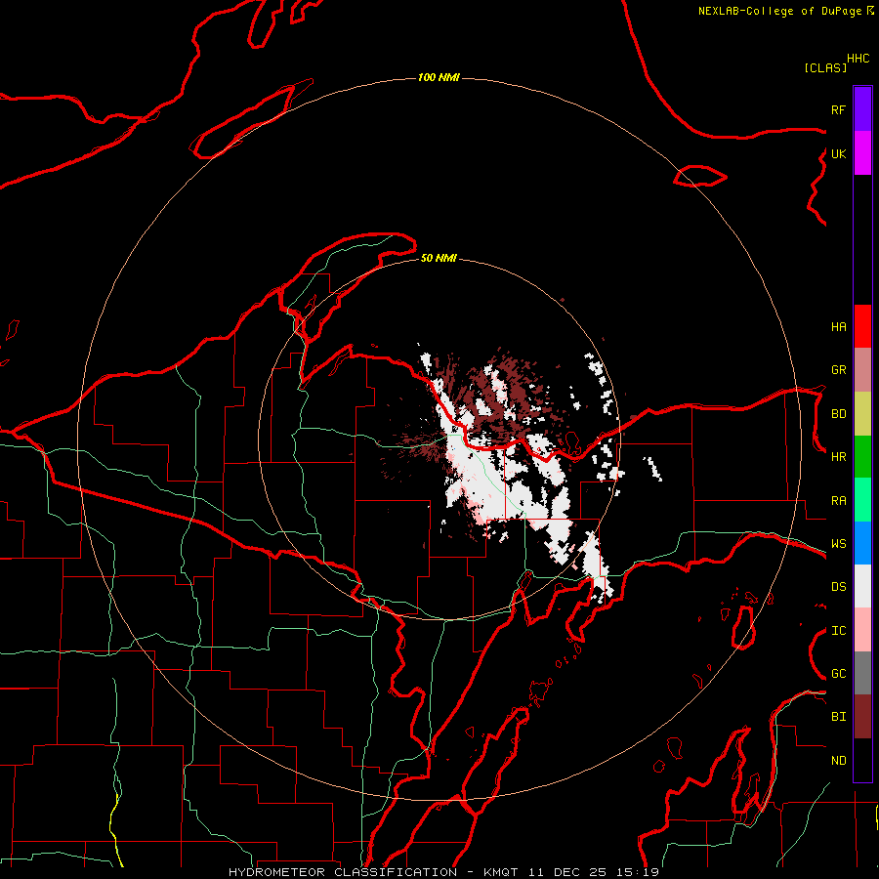The width and height of the screenshot is (879, 879).
Task: Click the RA light green swatch
Action: point(862,500)
